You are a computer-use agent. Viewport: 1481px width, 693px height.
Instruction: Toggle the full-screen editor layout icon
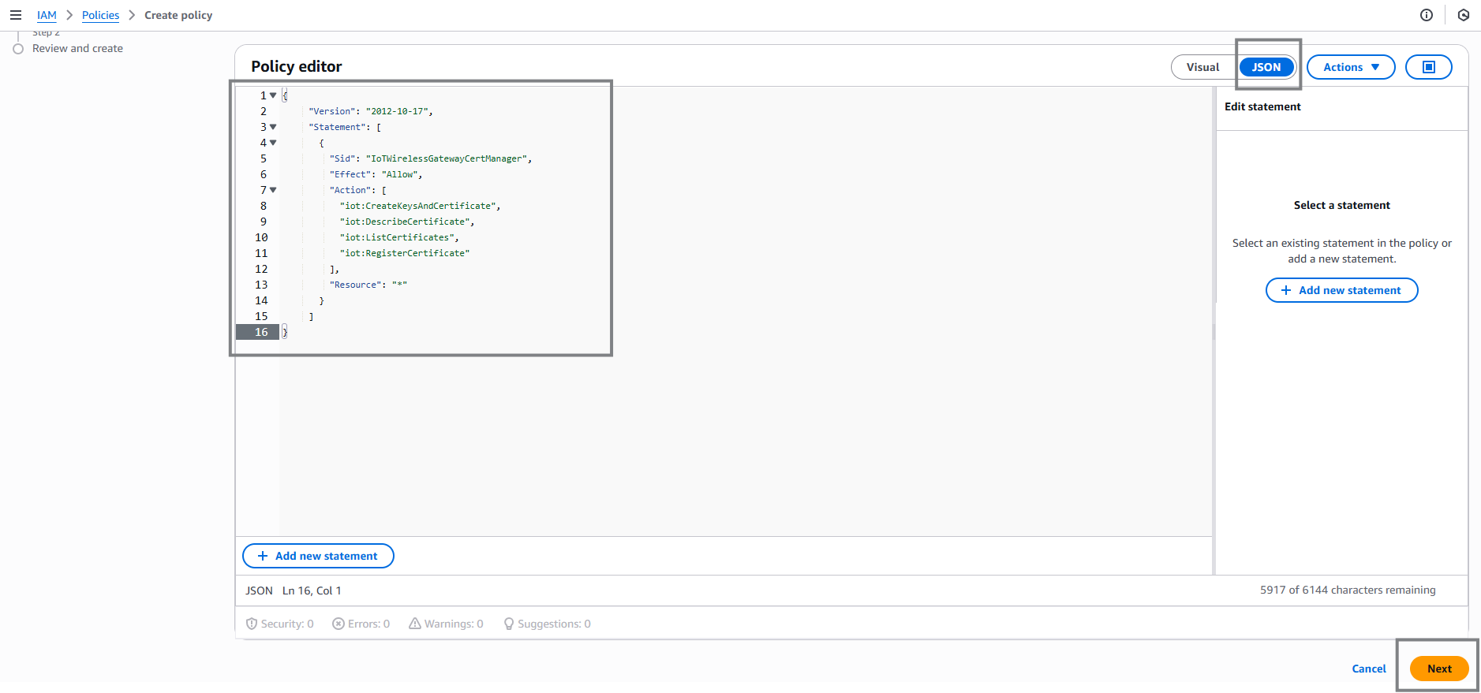click(1429, 67)
